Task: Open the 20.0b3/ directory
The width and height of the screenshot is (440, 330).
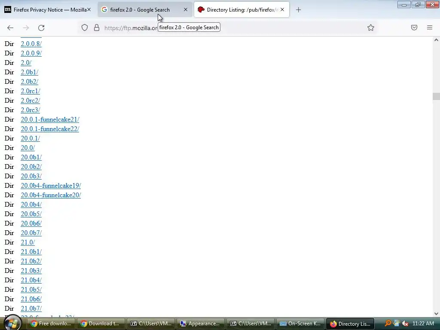Action: (x=31, y=176)
